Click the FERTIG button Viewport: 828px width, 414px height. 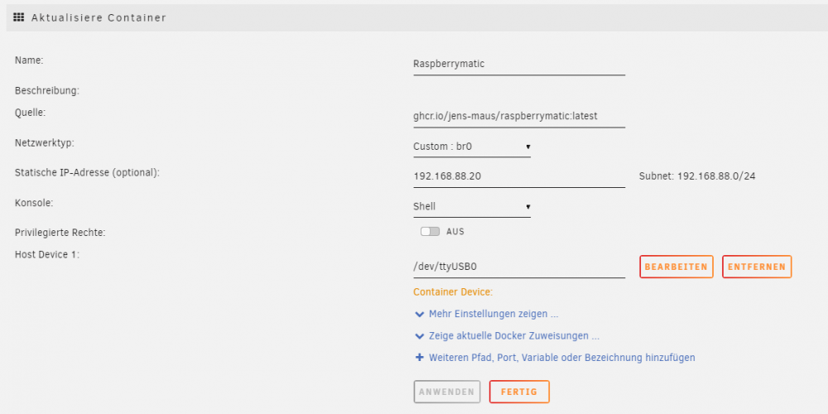[519, 392]
